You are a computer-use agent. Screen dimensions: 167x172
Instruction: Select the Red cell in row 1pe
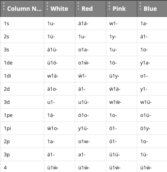tap(91, 115)
